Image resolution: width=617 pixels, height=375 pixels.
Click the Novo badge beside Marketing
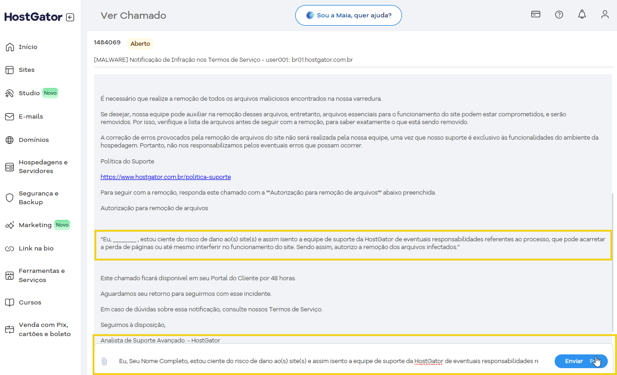pos(62,225)
